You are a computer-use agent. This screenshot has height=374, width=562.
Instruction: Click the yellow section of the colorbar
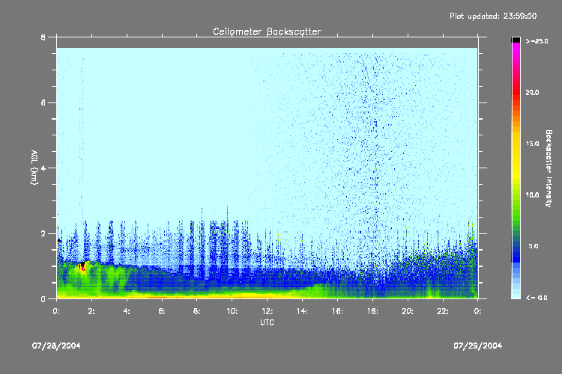516,158
